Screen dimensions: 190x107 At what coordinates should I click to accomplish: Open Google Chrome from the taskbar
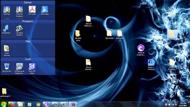[38, 104]
